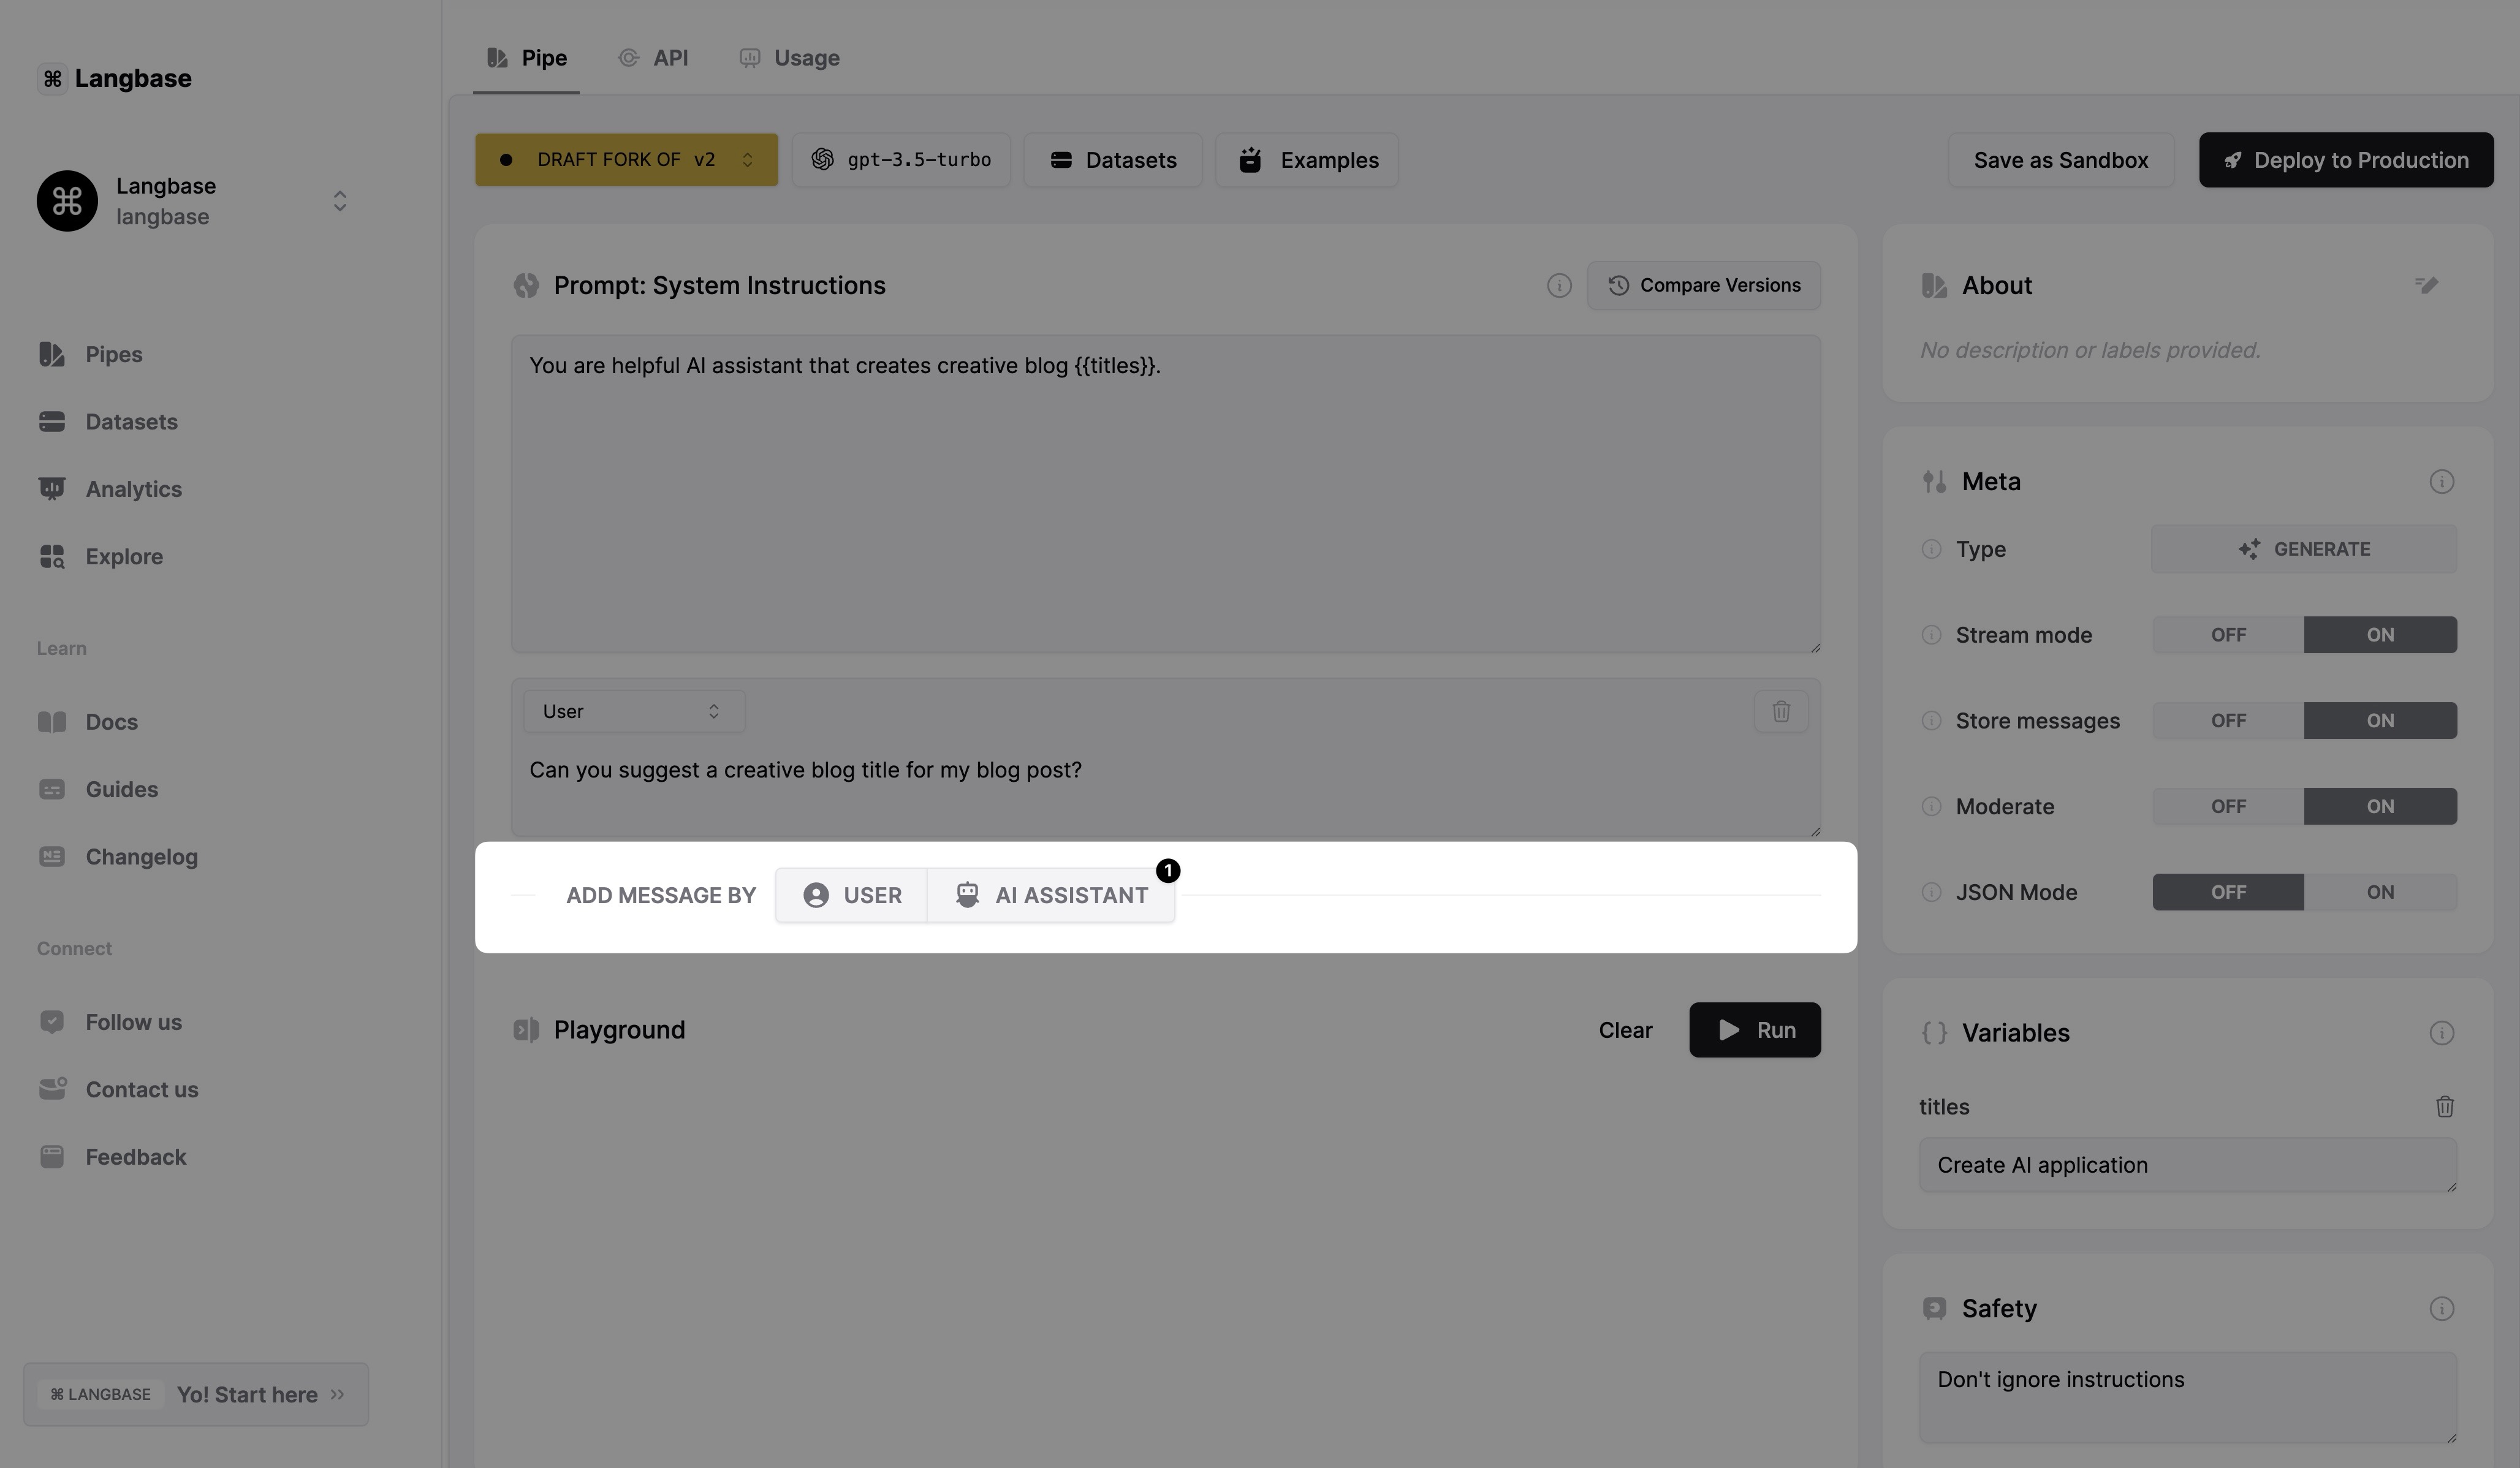
Task: Switch to the API tab
Action: (654, 58)
